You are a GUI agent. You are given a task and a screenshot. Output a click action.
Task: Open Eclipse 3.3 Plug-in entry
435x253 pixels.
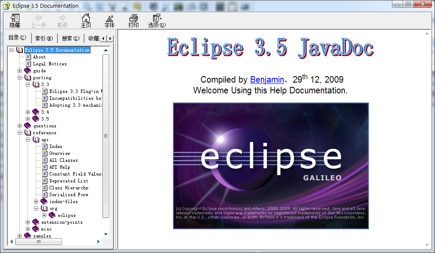pyautogui.click(x=76, y=91)
